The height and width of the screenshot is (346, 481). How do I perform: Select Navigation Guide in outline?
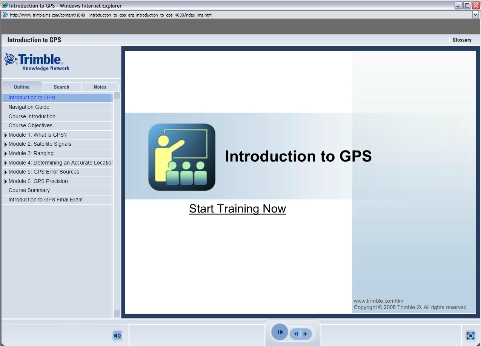[x=58, y=107]
